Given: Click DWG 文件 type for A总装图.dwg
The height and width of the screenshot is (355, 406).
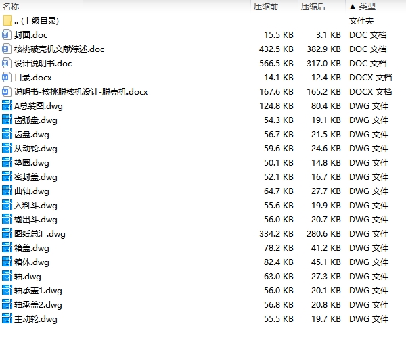Looking at the screenshot, I should [369, 106].
